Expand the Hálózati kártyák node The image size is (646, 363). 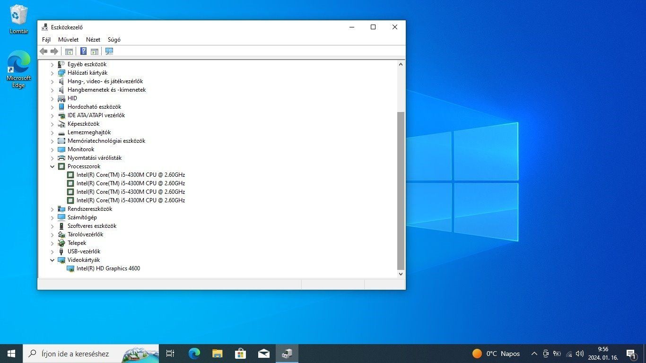52,73
